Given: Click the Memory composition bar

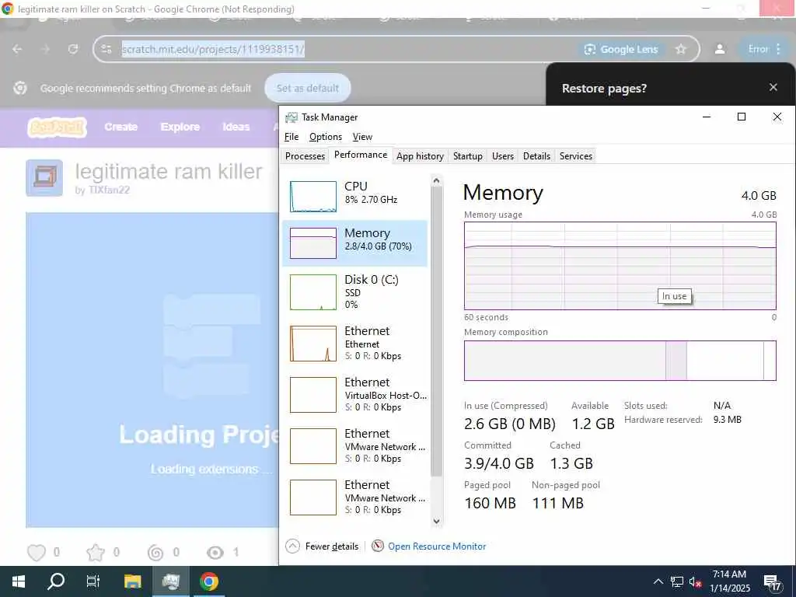Looking at the screenshot, I should 620,361.
